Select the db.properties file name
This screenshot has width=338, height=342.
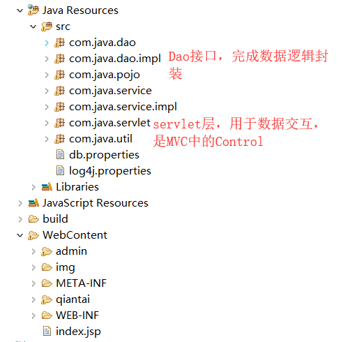pyautogui.click(x=104, y=155)
